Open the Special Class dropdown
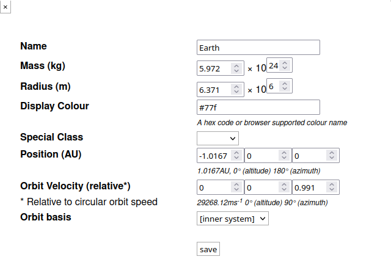Image resolution: width=391 pixels, height=273 pixels. coord(217,138)
